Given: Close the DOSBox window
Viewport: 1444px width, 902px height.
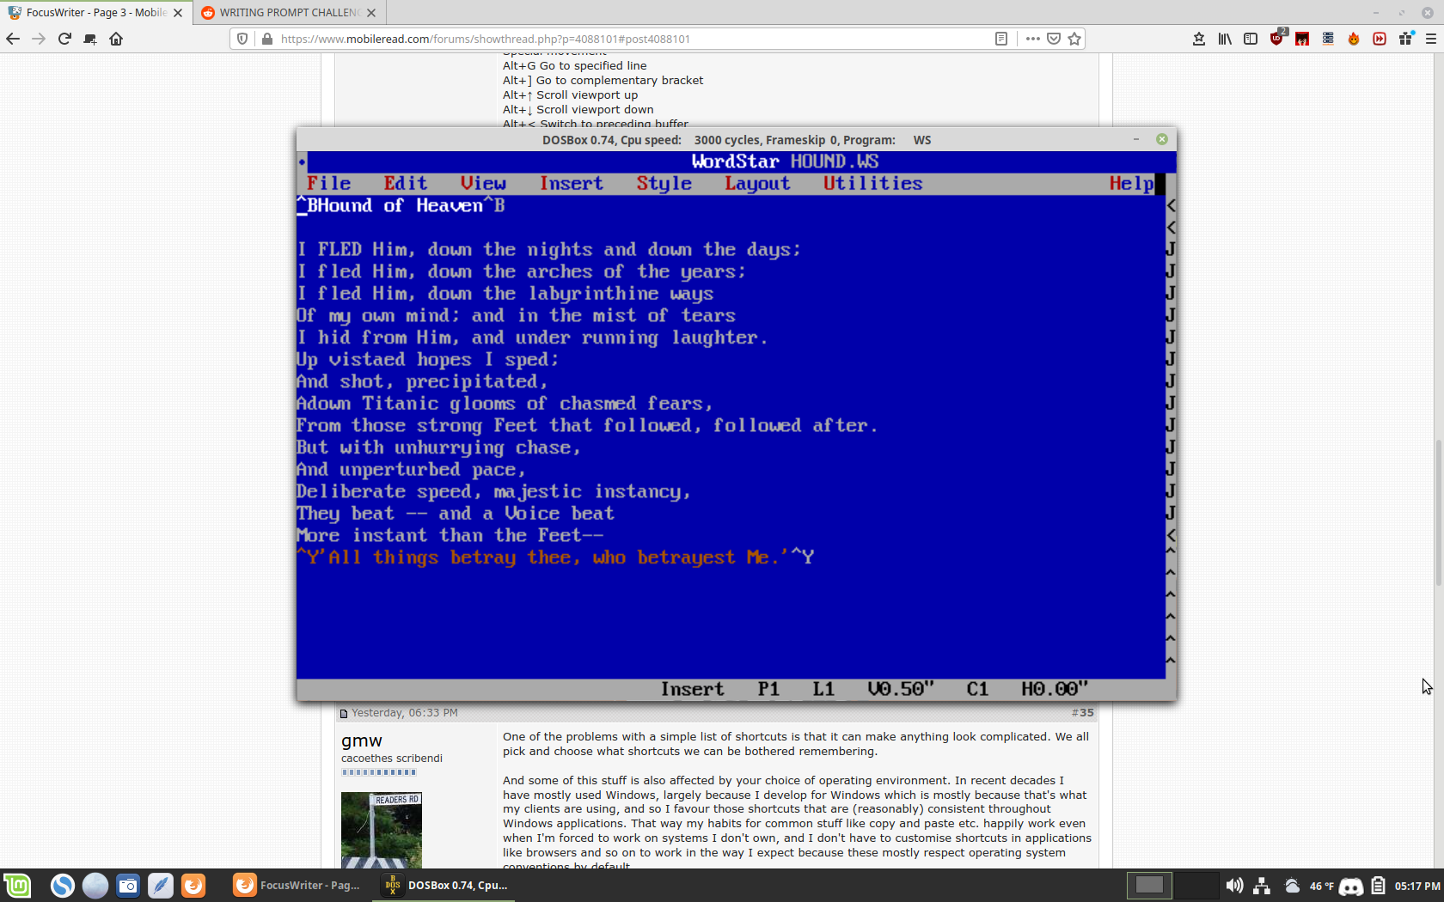Looking at the screenshot, I should pos(1162,139).
